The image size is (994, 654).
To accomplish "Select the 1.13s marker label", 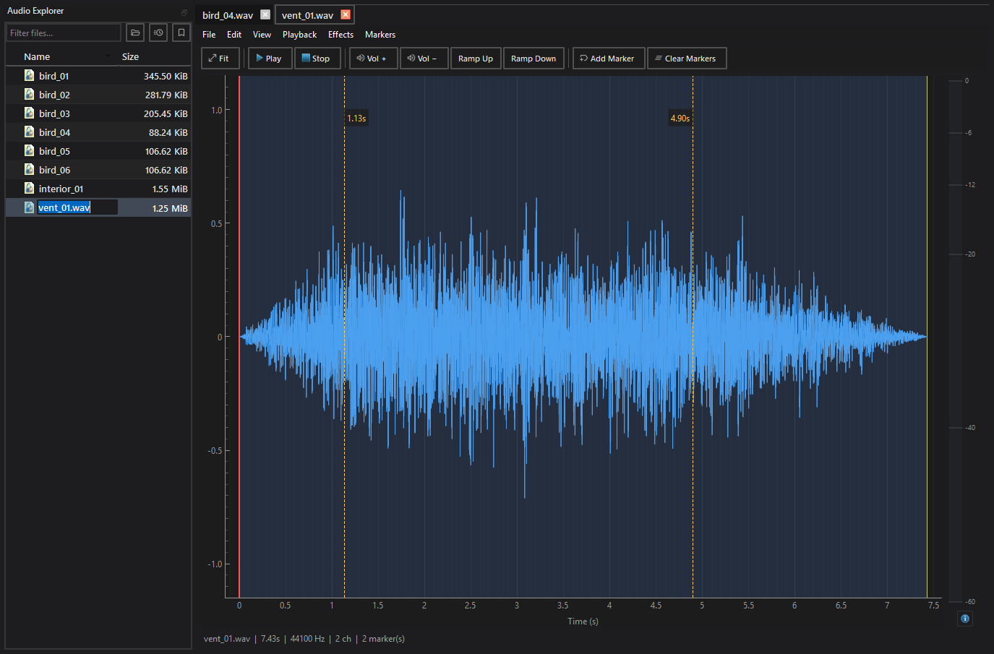I will coord(356,118).
